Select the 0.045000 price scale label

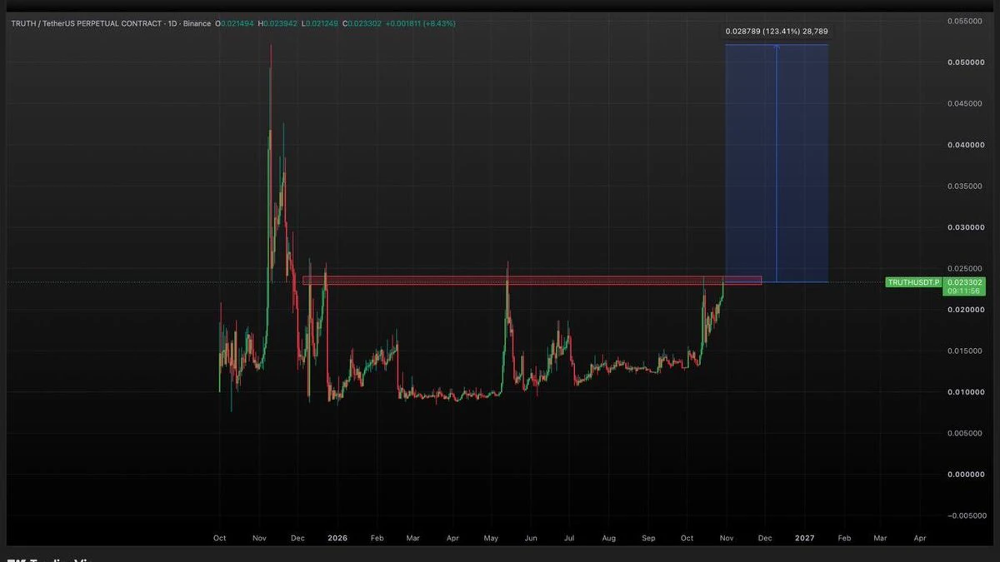coord(965,104)
